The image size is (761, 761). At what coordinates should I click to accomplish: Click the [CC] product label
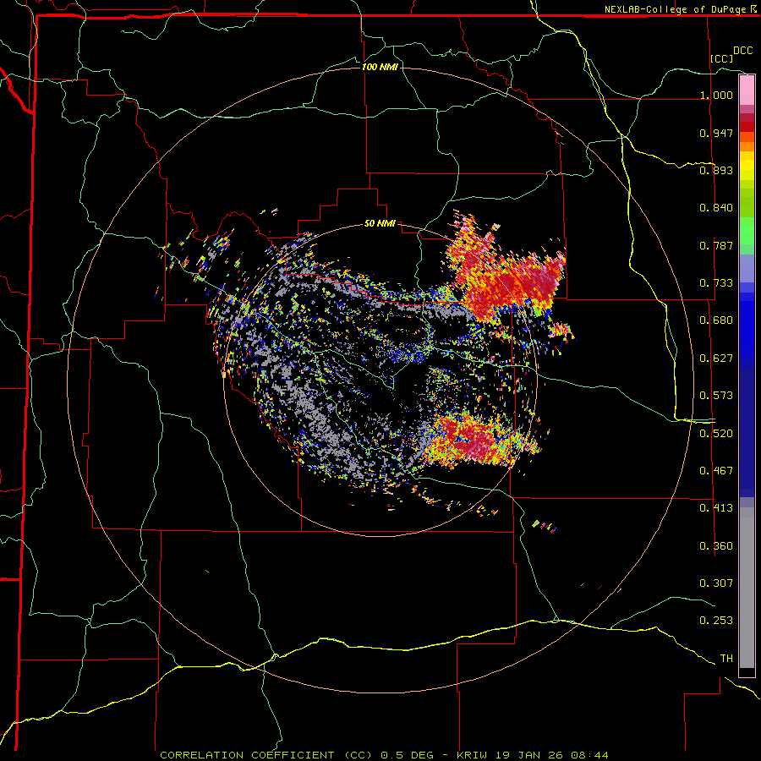721,58
